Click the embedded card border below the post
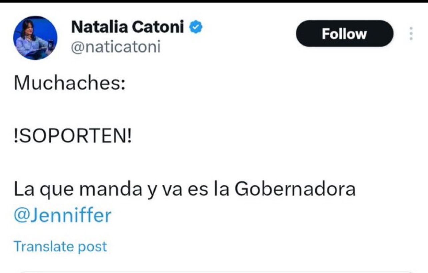This screenshot has height=273, width=428. click(213, 272)
